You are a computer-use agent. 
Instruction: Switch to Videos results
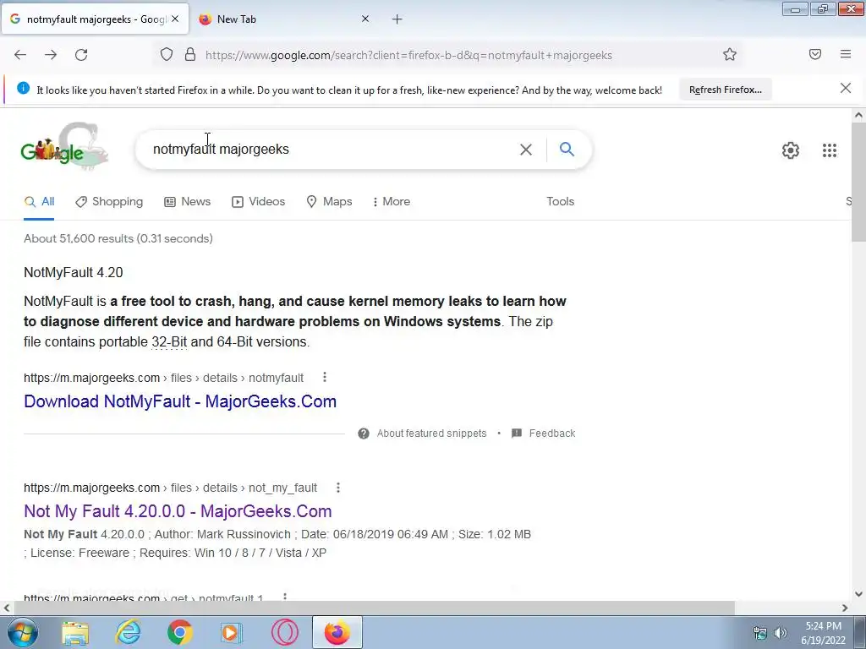[x=259, y=201]
